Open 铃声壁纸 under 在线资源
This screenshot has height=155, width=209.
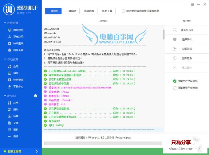pyautogui.click(x=16, y=43)
